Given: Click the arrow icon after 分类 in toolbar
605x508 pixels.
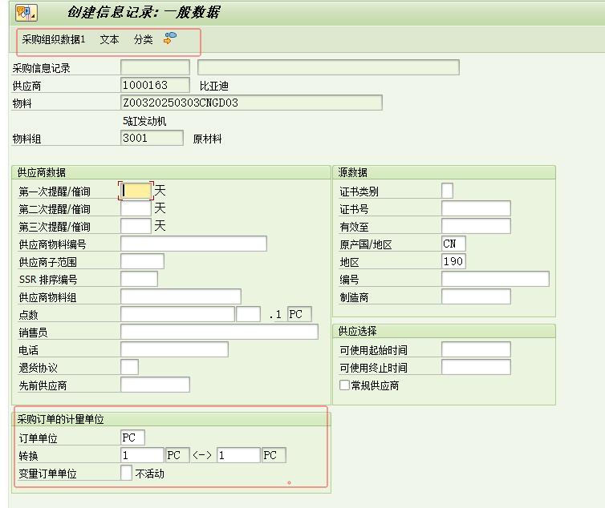Looking at the screenshot, I should pos(169,38).
